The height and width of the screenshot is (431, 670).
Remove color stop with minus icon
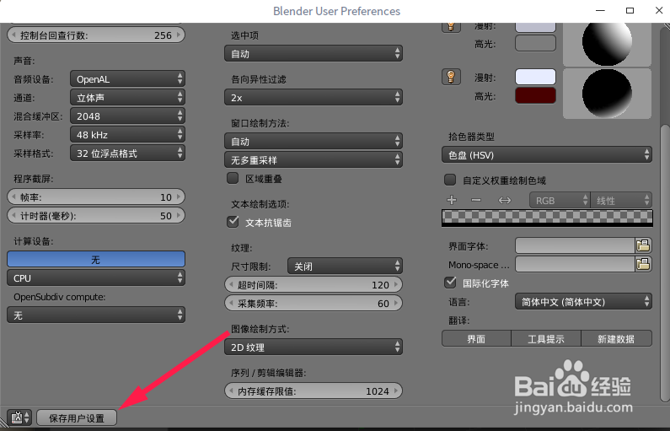click(x=476, y=200)
